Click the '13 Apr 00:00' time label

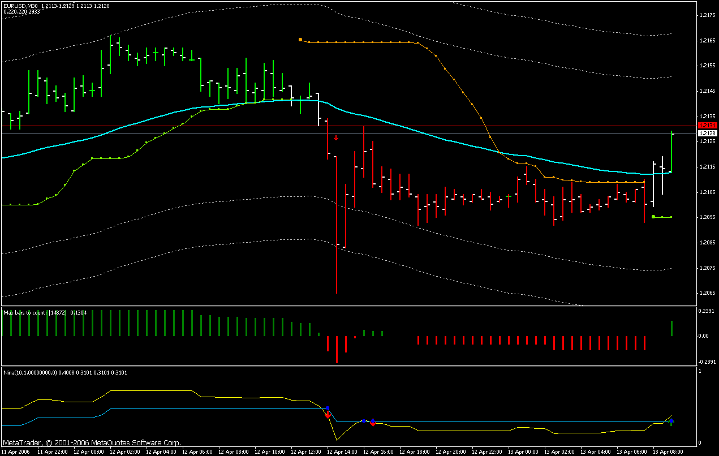[x=522, y=452]
